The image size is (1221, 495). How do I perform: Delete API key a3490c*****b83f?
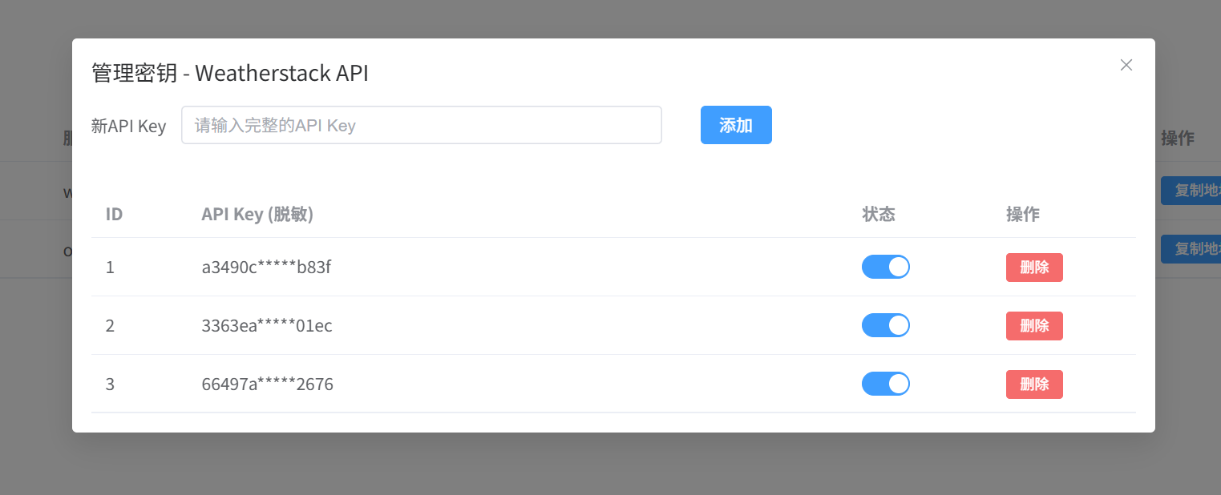click(1034, 267)
